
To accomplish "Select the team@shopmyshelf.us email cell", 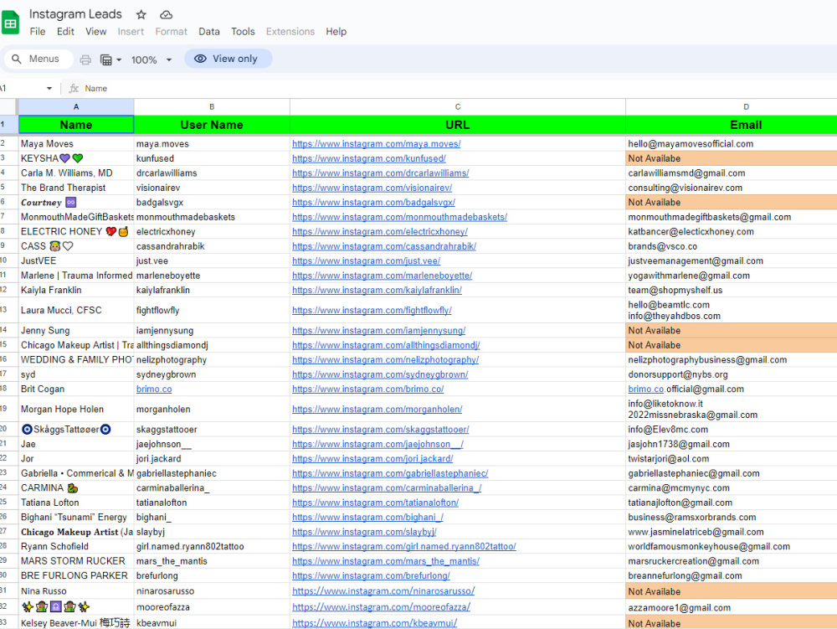I will point(732,290).
